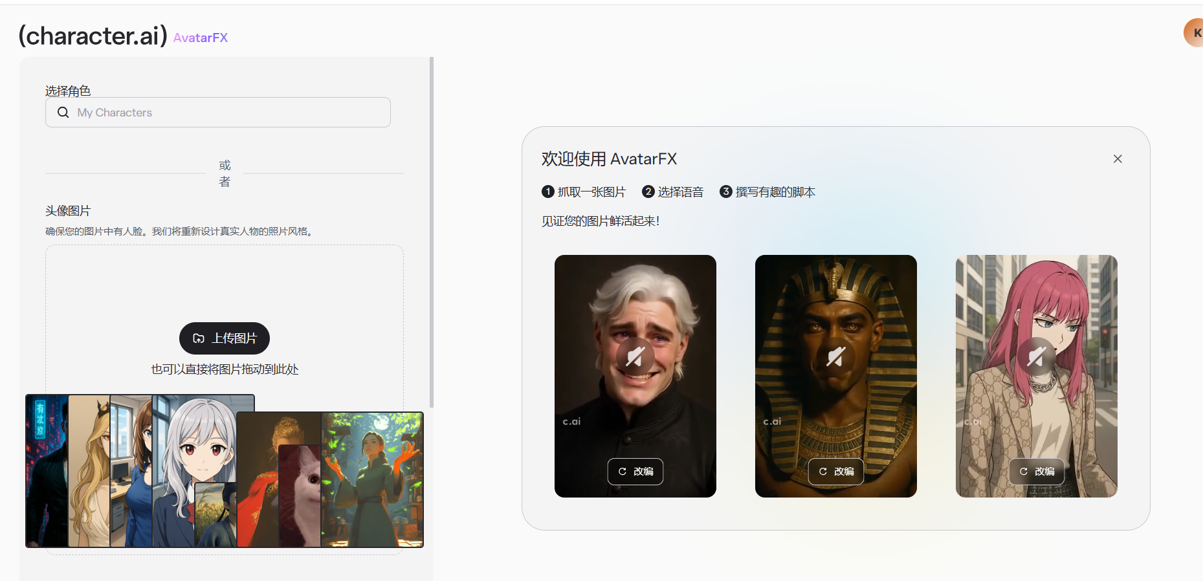1203x581 pixels.
Task: Unmute the white-haired man avatar video
Action: point(635,356)
